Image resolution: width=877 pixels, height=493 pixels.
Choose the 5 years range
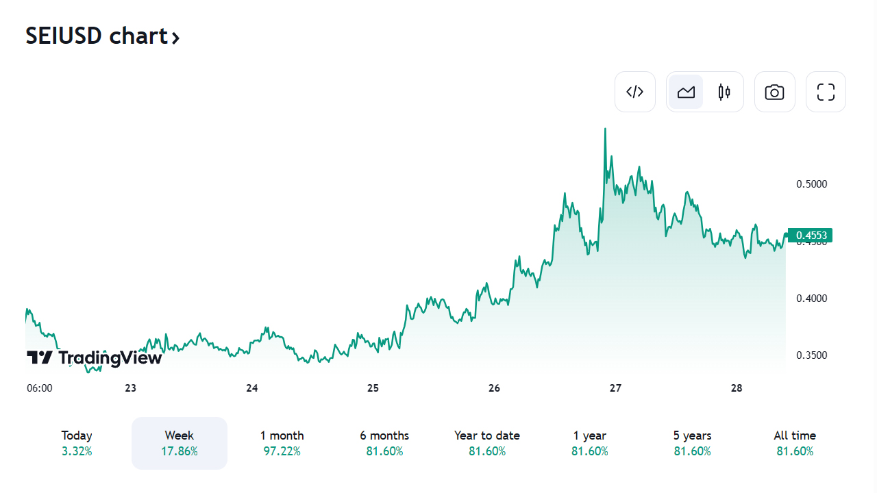(x=692, y=443)
